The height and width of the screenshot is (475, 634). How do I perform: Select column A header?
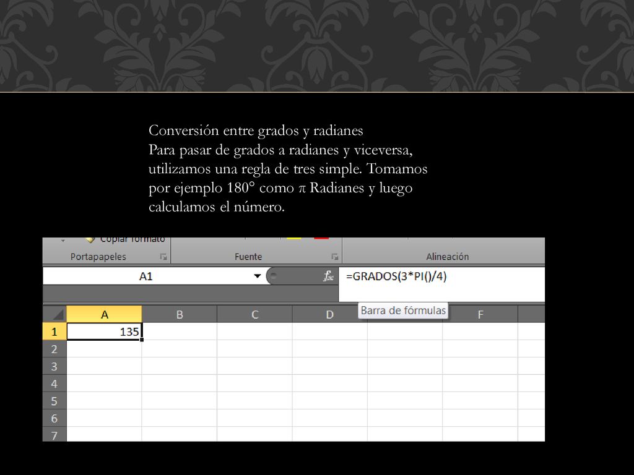[104, 314]
